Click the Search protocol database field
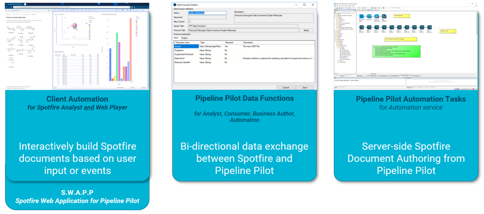This screenshot has width=484, height=214. click(398, 8)
